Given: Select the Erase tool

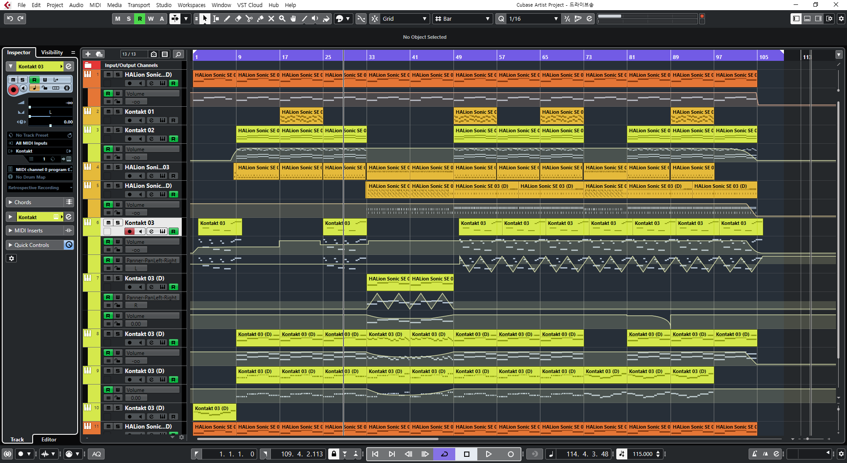Looking at the screenshot, I should 238,19.
